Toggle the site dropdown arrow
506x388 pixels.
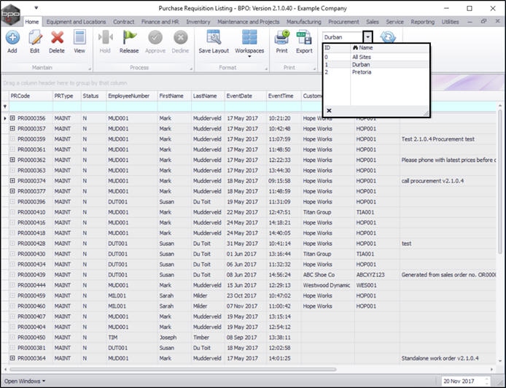(x=367, y=37)
